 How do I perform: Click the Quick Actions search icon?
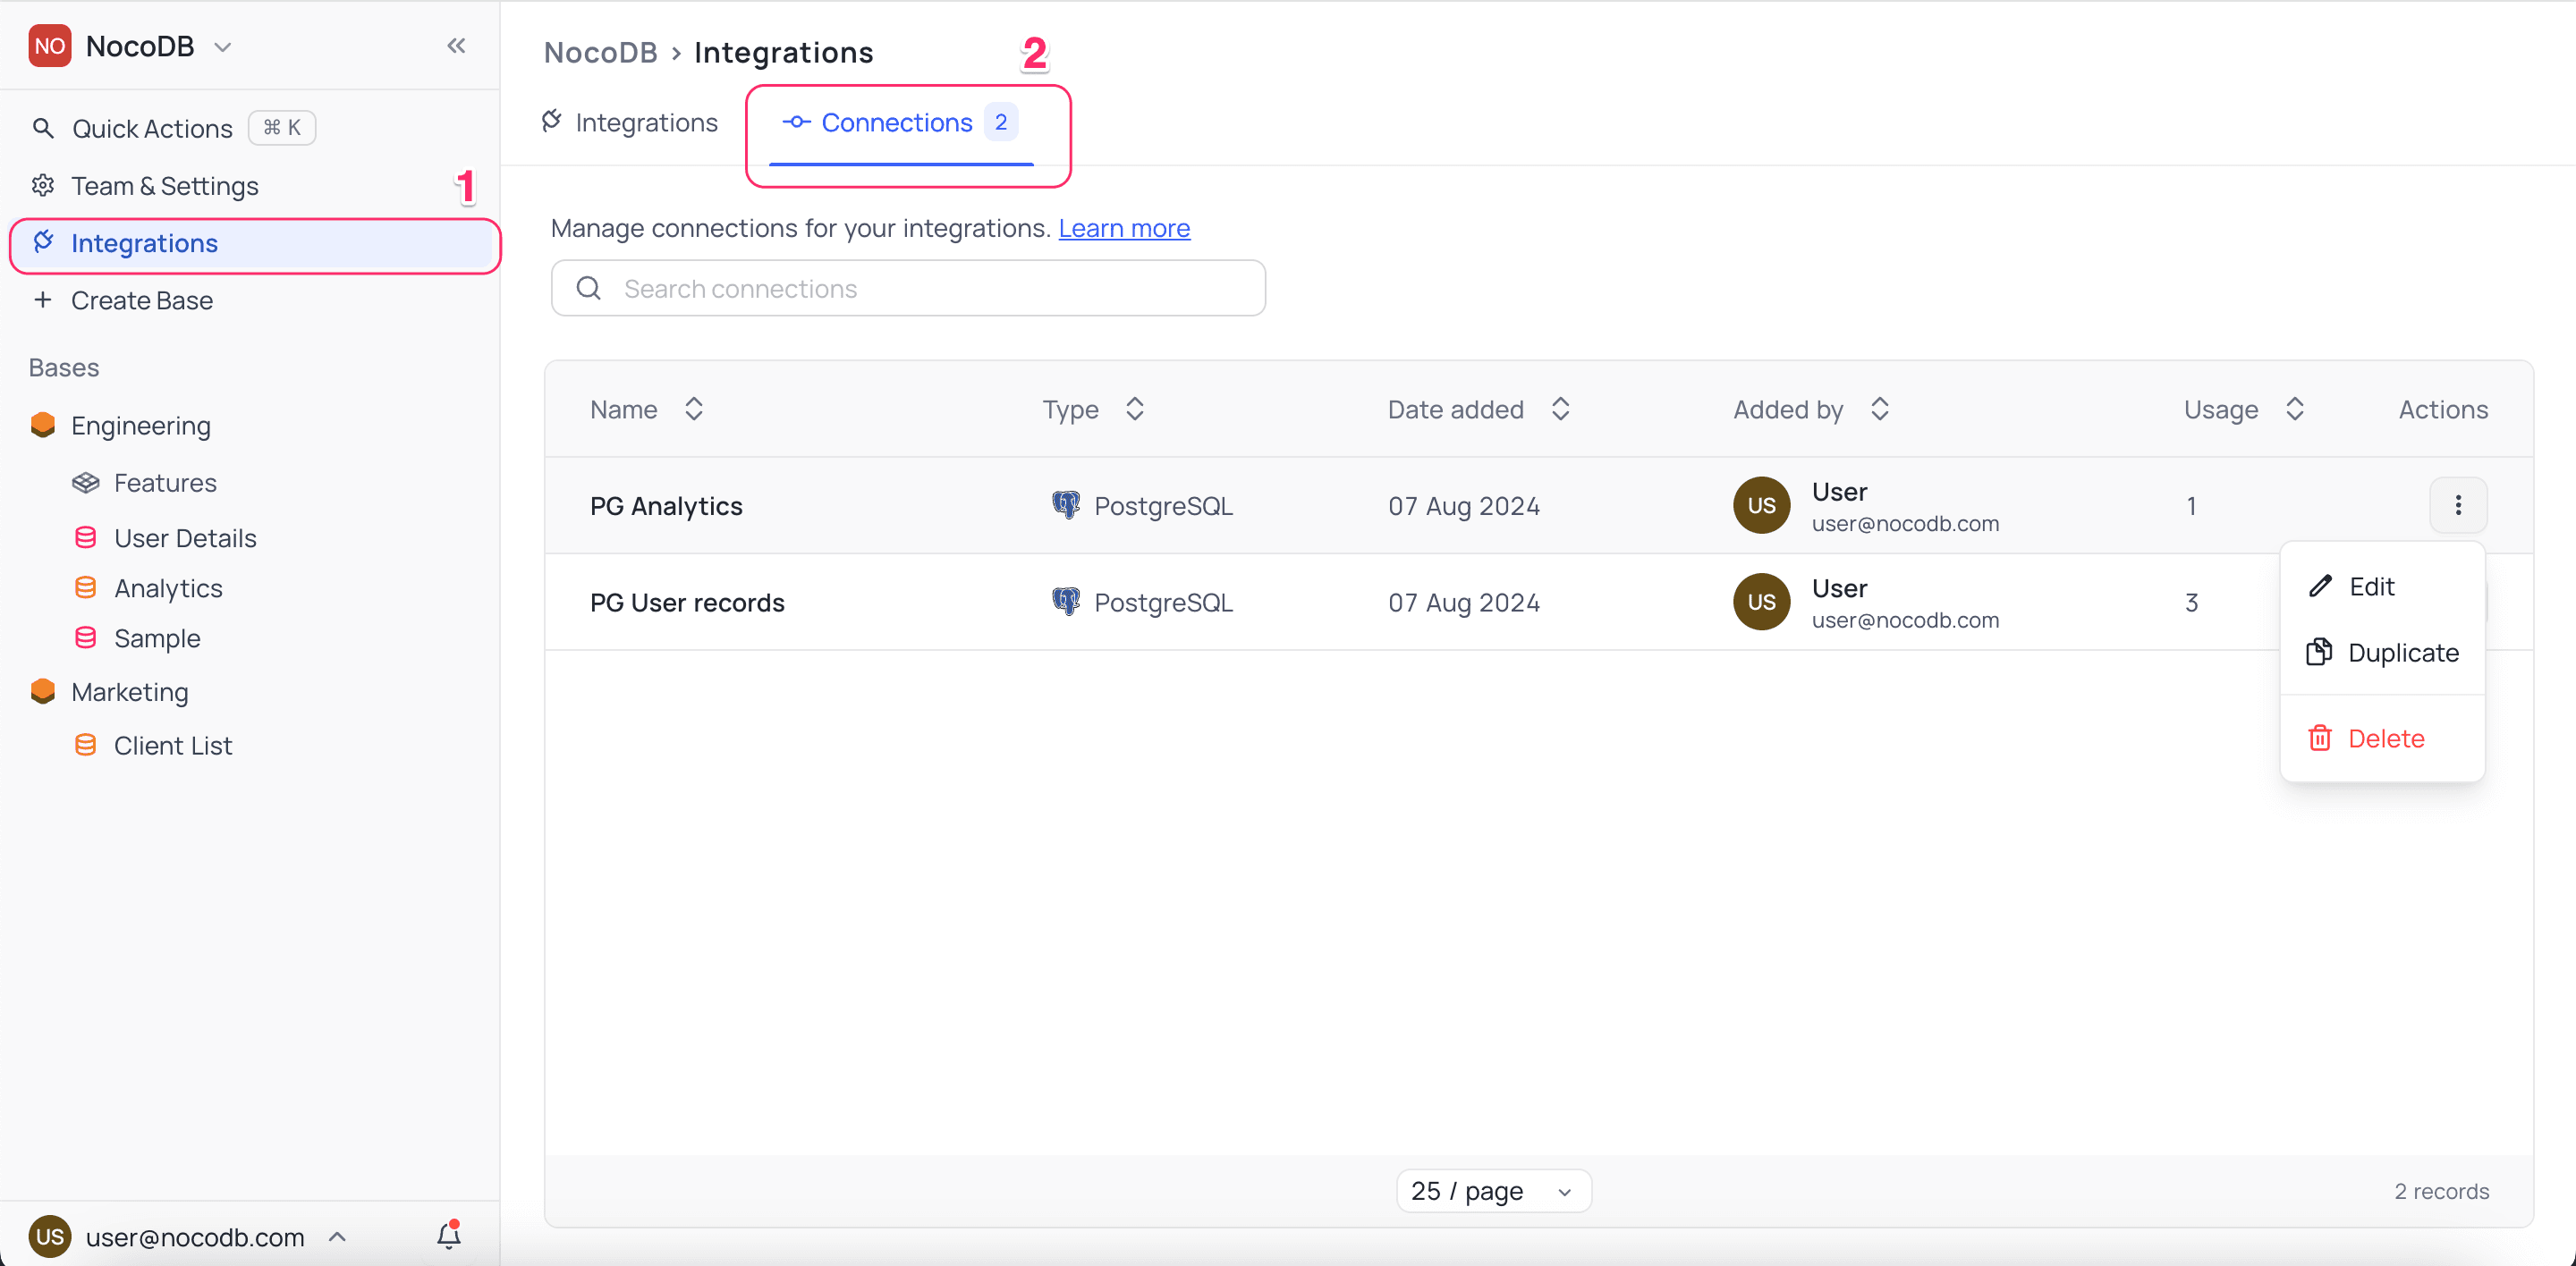click(x=43, y=128)
